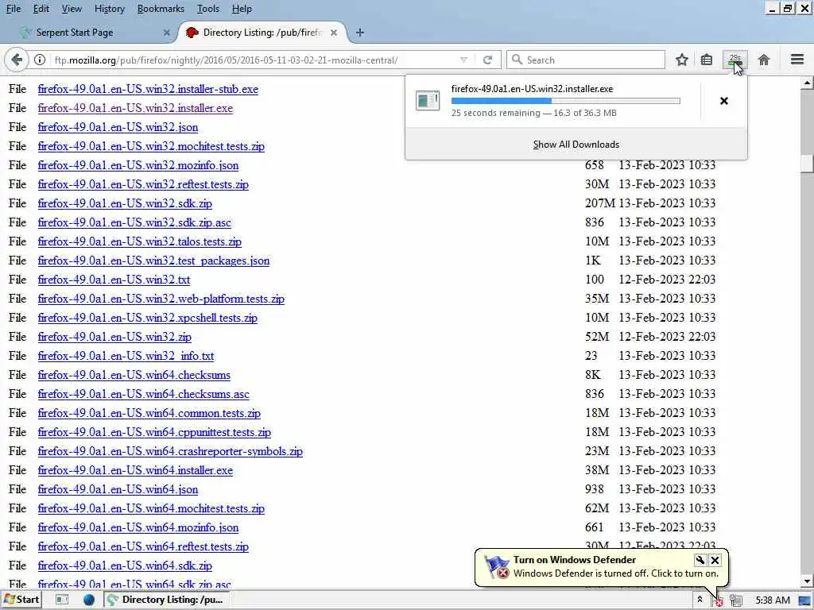Dismiss the Windows Defender balloon
This screenshot has height=610, width=814.
pos(715,560)
